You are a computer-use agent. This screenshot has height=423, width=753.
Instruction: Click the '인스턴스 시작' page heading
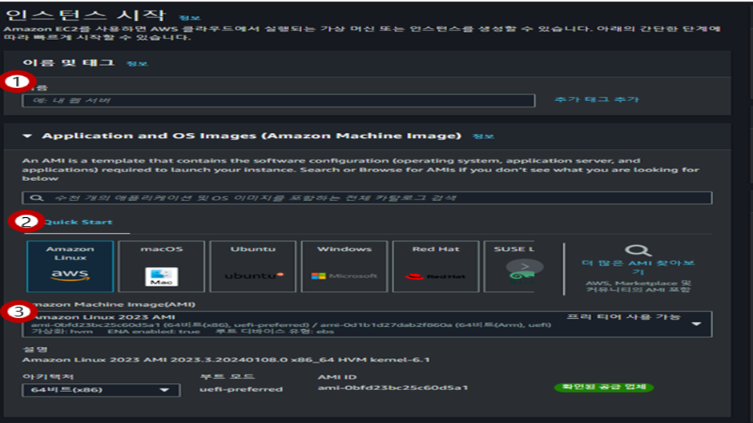[x=86, y=14]
